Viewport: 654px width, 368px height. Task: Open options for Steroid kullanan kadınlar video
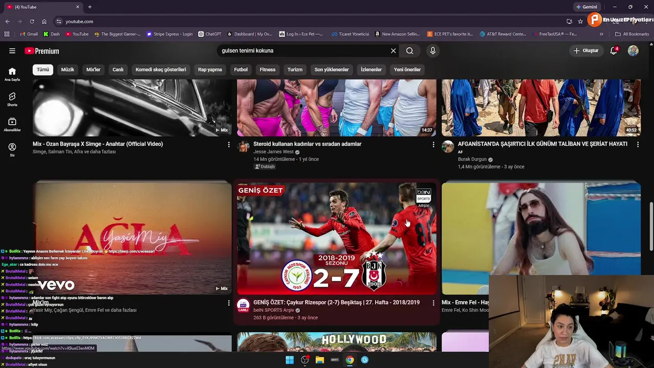[433, 145]
